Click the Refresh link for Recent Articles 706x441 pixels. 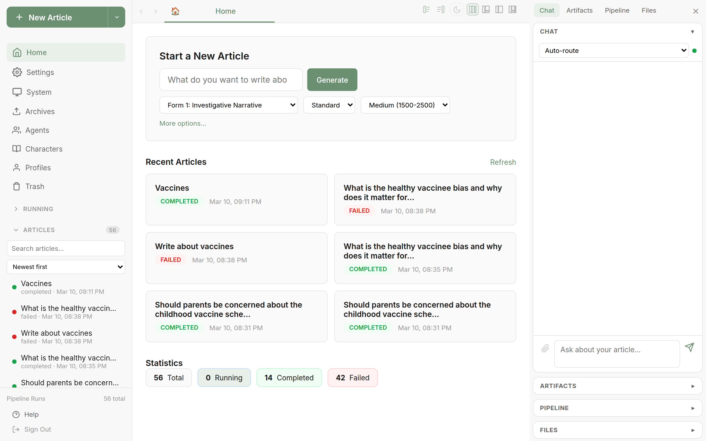[x=503, y=162]
